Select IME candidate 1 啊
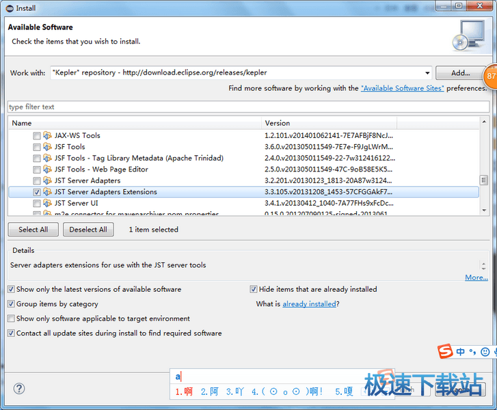 (x=184, y=392)
